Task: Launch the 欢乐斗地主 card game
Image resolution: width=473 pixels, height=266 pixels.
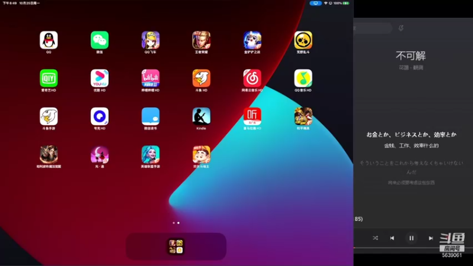Action: coord(202,154)
